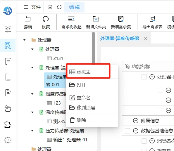Select the F module in sidebar
The image size is (174, 151).
pyautogui.click(x=8, y=61)
